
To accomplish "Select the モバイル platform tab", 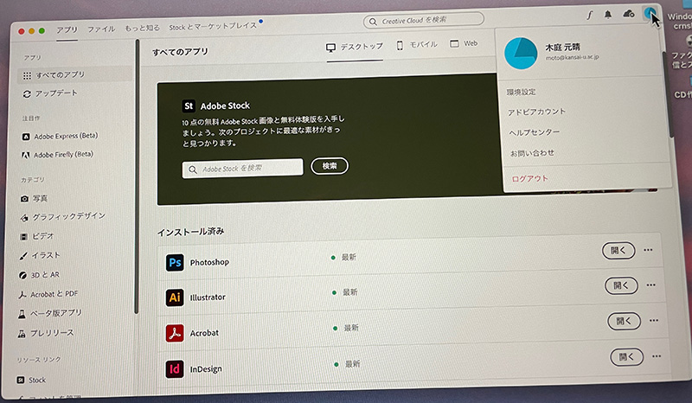I will [417, 45].
